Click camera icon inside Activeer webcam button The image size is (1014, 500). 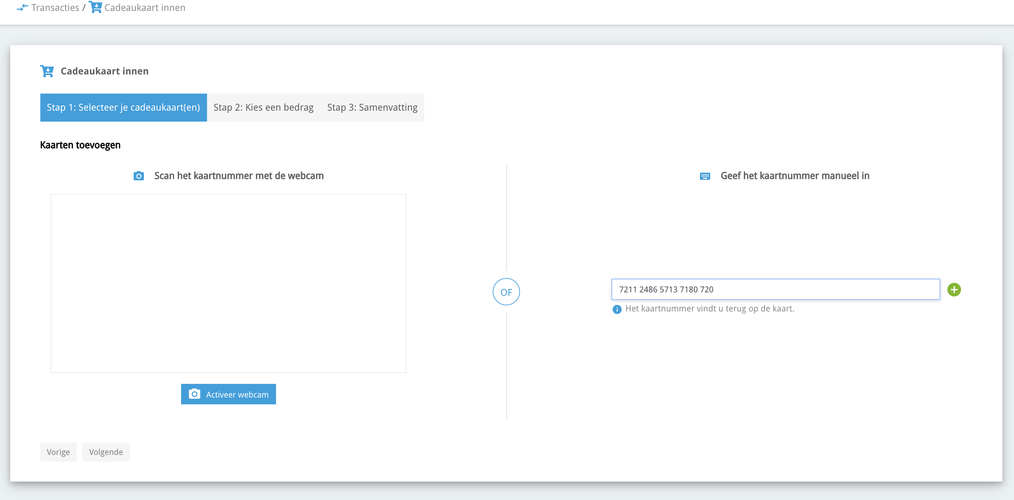[x=194, y=394]
